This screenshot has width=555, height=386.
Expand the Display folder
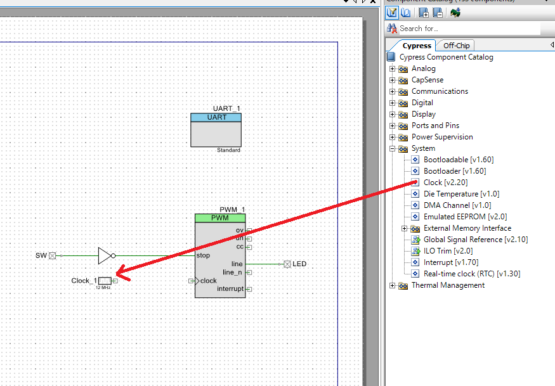[x=392, y=114]
